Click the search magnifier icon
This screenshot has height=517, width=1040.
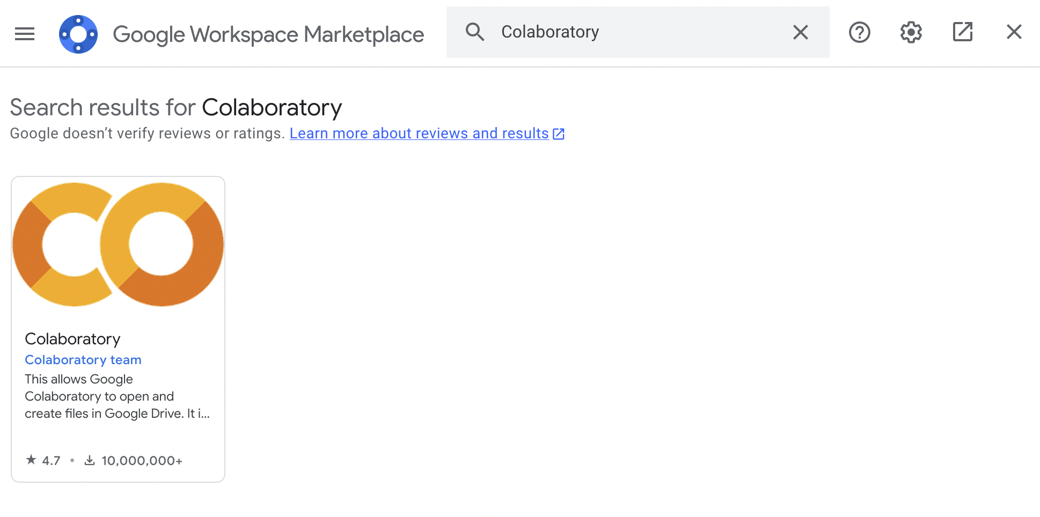[475, 32]
